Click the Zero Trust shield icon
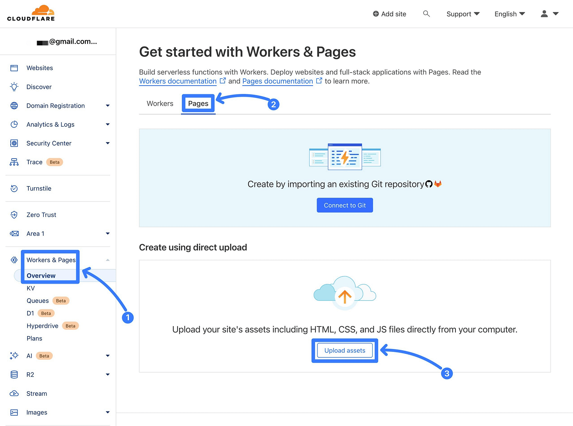The height and width of the screenshot is (426, 573). tap(14, 215)
